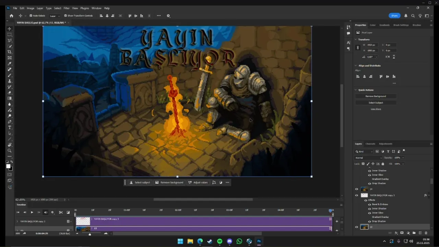Select the Pen tool

[10, 122]
